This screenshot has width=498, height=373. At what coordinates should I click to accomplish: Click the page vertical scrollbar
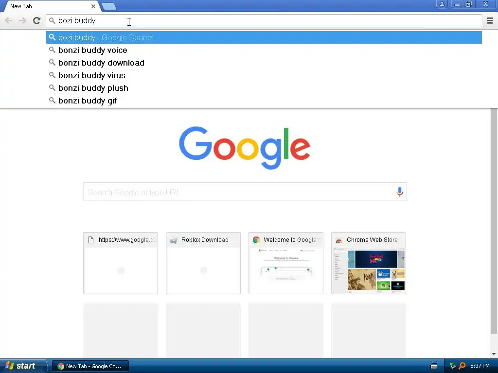[x=494, y=221]
